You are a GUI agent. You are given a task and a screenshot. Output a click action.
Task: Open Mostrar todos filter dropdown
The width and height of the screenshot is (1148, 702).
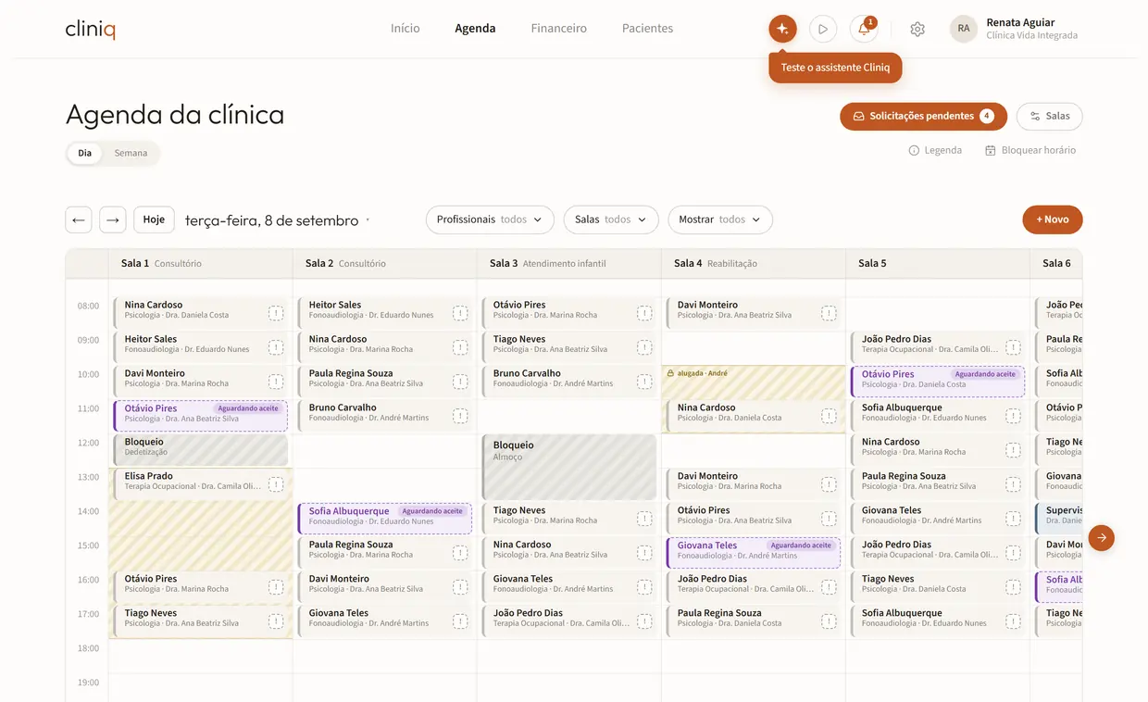[720, 219]
